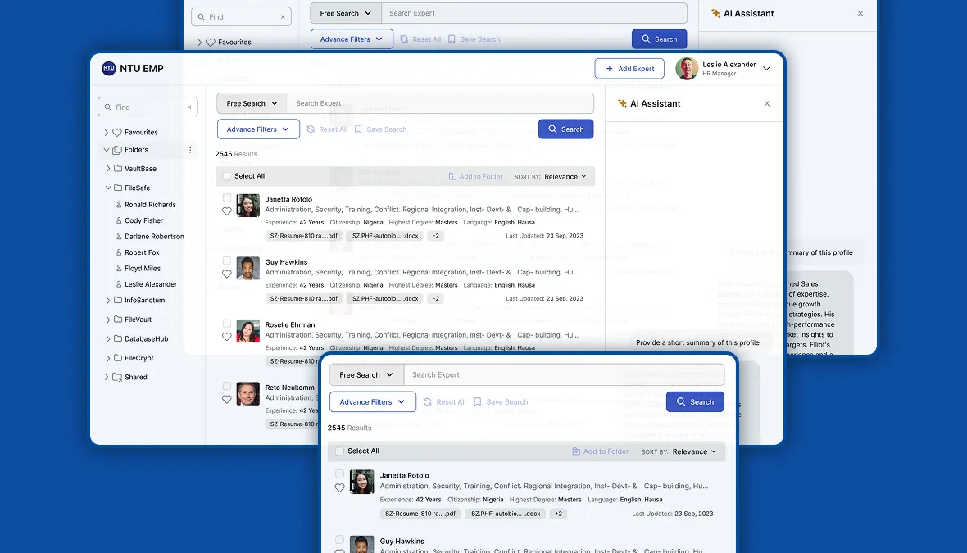Open the Sort By Relevance dropdown in the front window

[x=694, y=452]
